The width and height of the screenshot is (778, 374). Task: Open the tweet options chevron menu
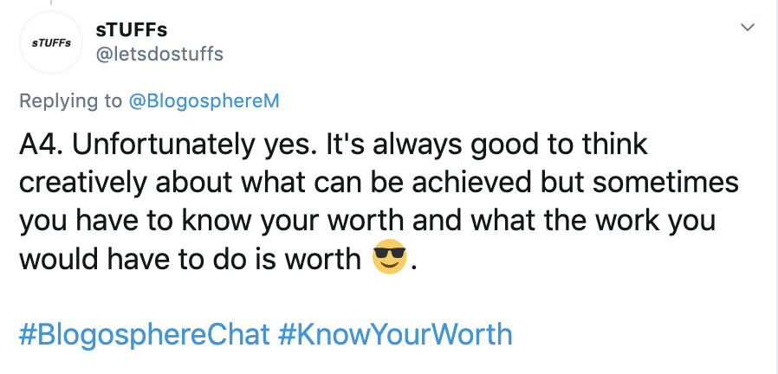pos(746,29)
